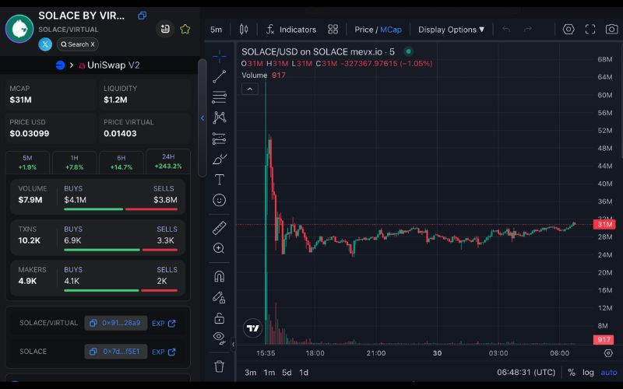Switch chart to Price mode
623x389 pixels.
click(x=364, y=30)
